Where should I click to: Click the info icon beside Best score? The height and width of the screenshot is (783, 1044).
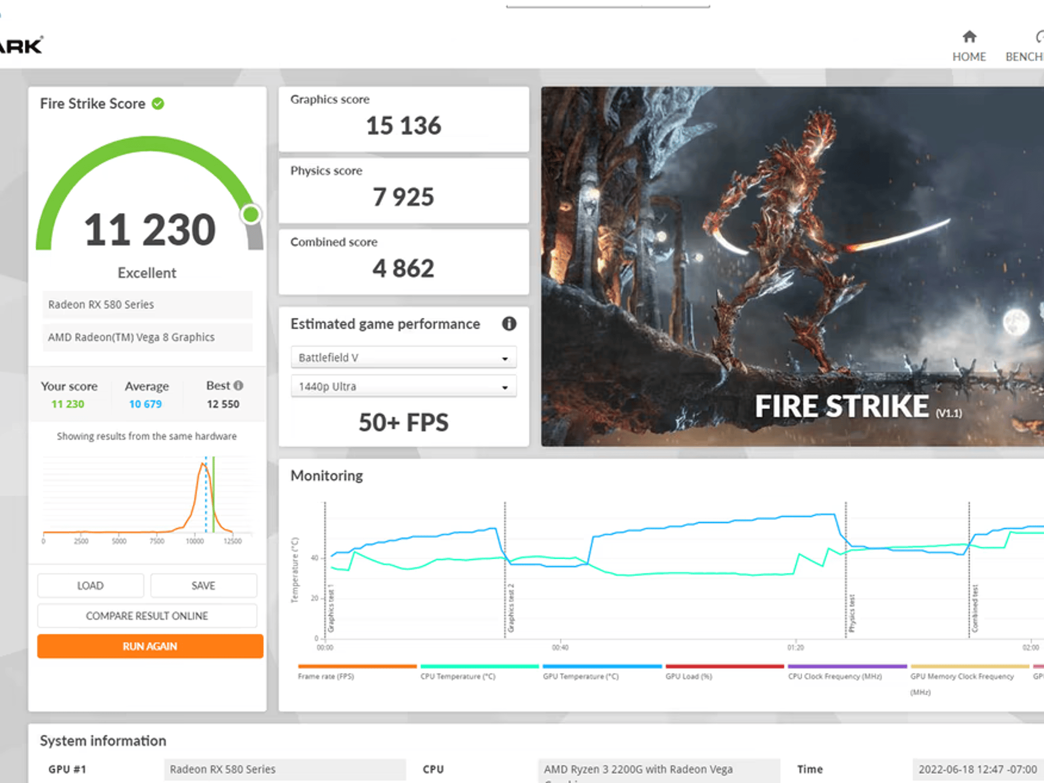(x=239, y=385)
